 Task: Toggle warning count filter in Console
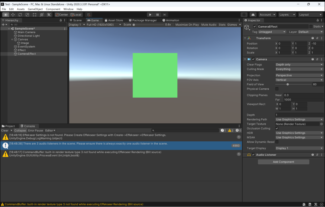pos(230,131)
